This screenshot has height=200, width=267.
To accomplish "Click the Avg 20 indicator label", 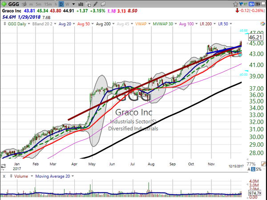I will click(65, 24).
